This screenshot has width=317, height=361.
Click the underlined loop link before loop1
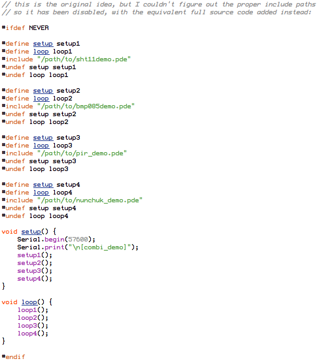click(x=41, y=52)
